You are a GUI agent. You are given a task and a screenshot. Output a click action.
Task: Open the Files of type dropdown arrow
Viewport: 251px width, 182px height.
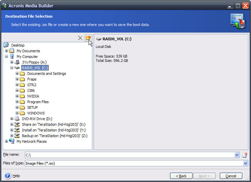pos(245,163)
